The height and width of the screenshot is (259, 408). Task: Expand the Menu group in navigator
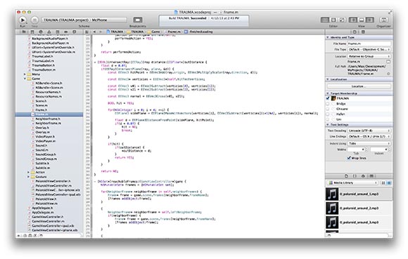(x=25, y=74)
